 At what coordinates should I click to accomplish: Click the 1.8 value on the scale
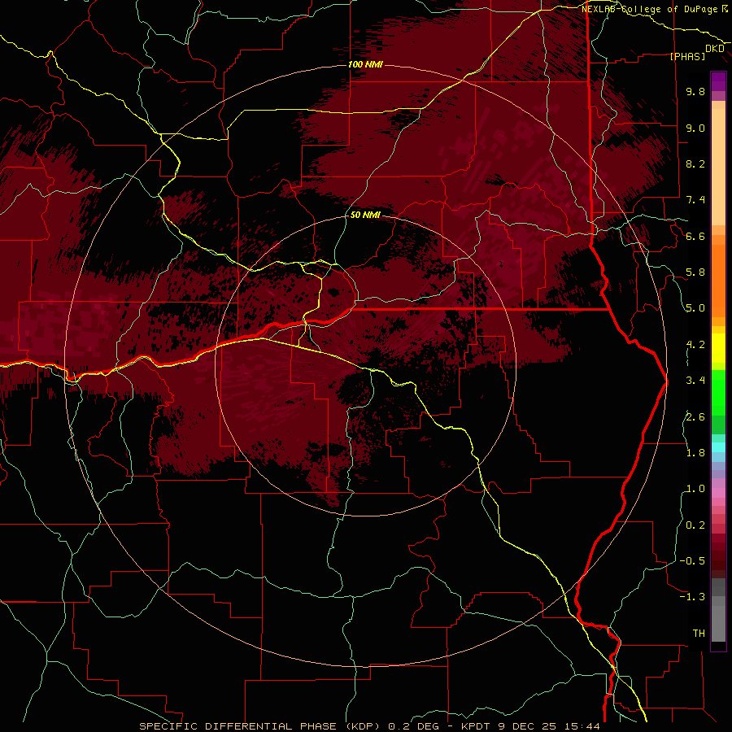tap(695, 453)
